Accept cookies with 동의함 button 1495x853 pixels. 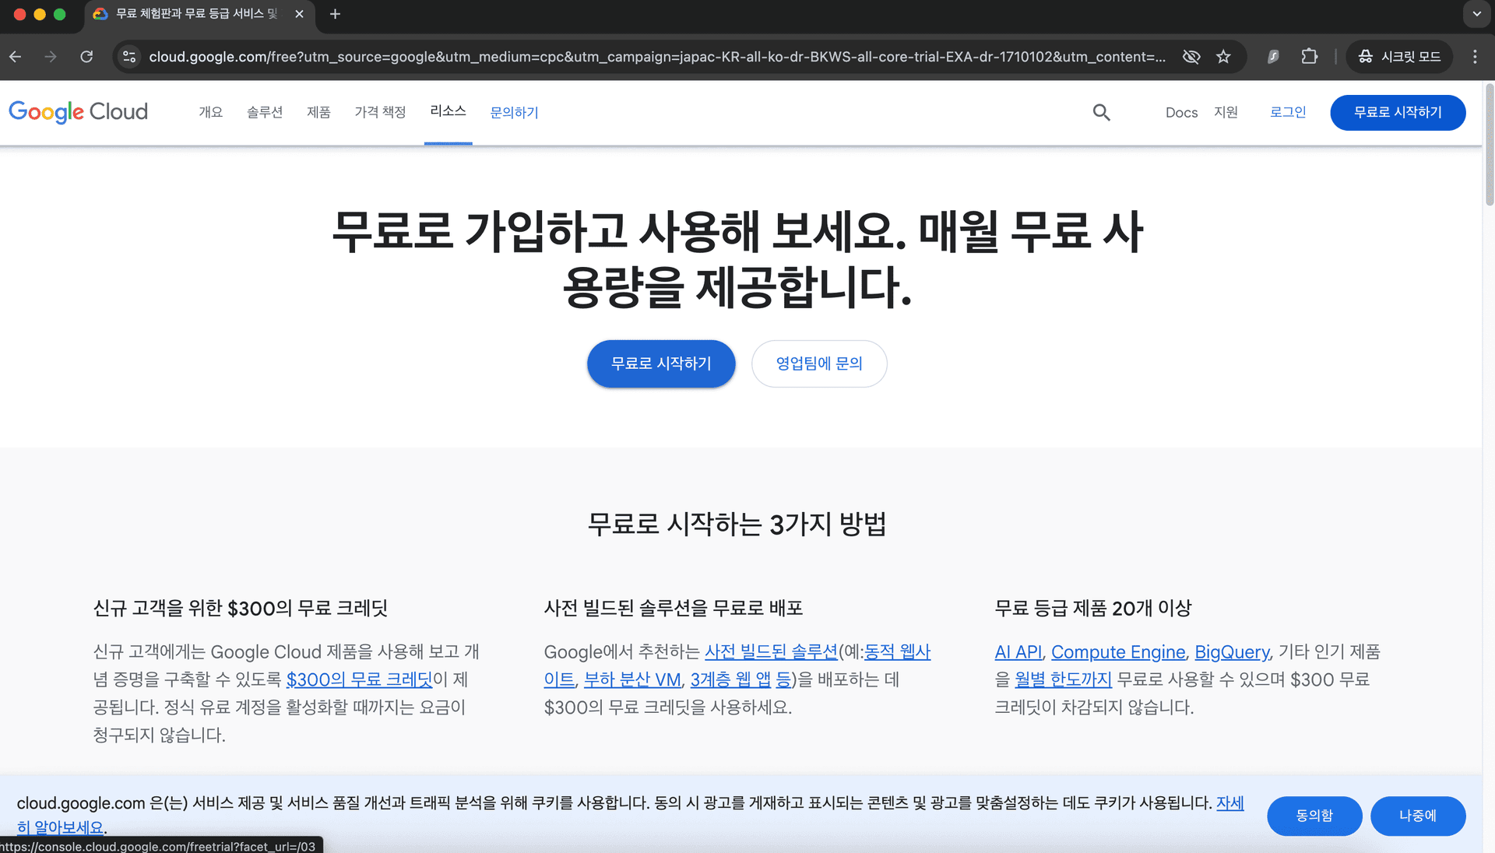[1314, 816]
